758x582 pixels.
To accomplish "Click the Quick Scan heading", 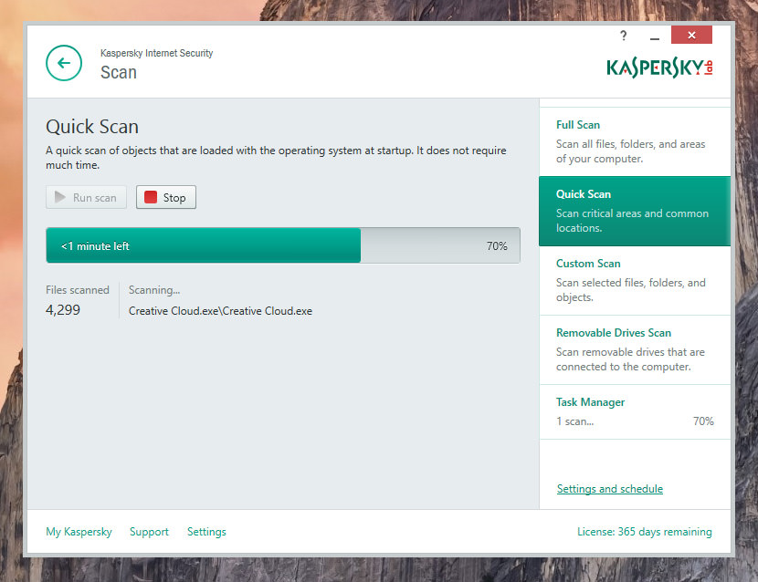I will [92, 127].
